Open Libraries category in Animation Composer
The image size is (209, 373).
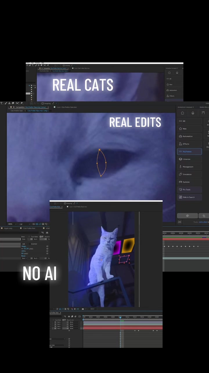[189, 159]
